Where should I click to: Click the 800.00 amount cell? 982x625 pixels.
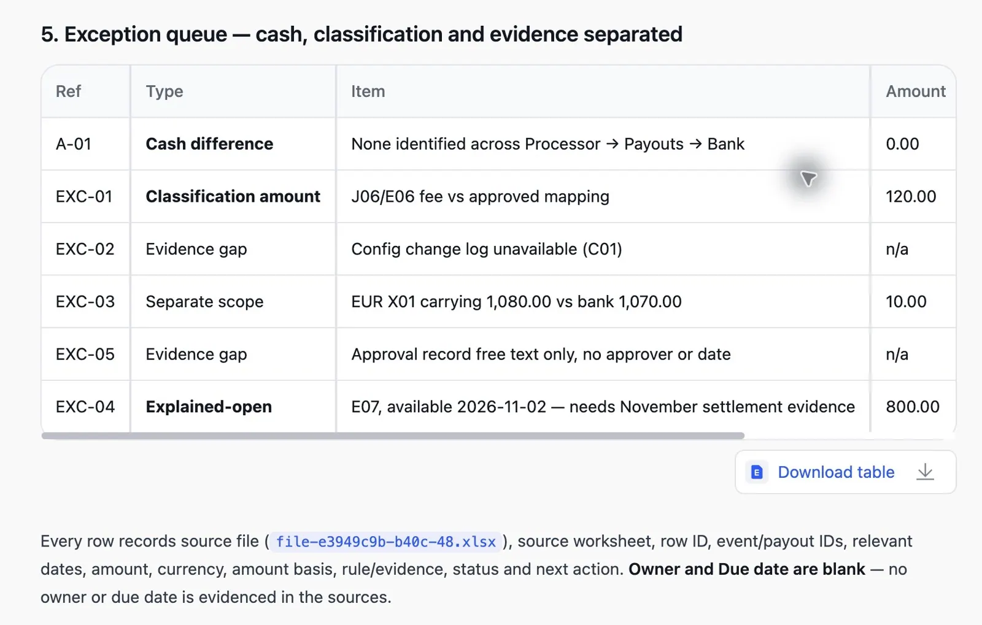click(x=913, y=407)
